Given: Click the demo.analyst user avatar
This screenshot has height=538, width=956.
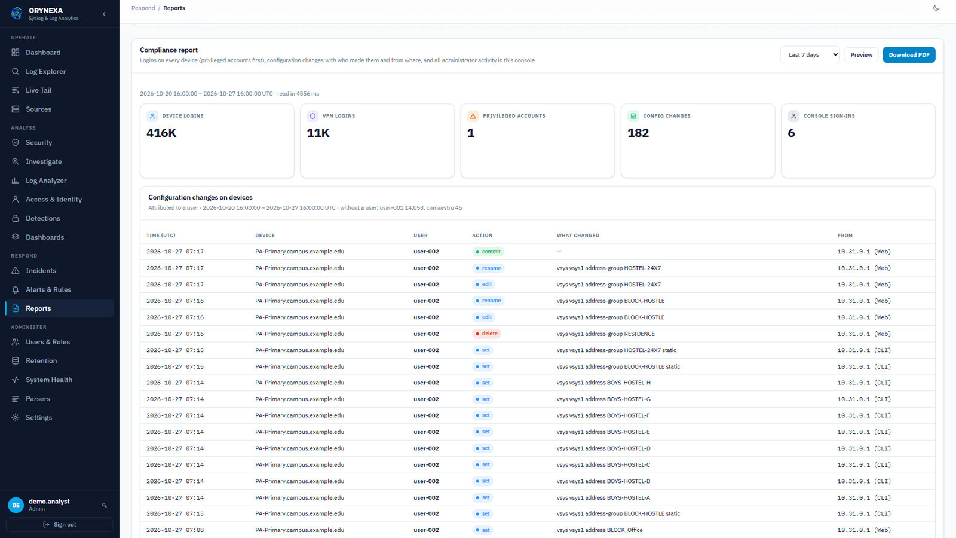Looking at the screenshot, I should tap(16, 505).
